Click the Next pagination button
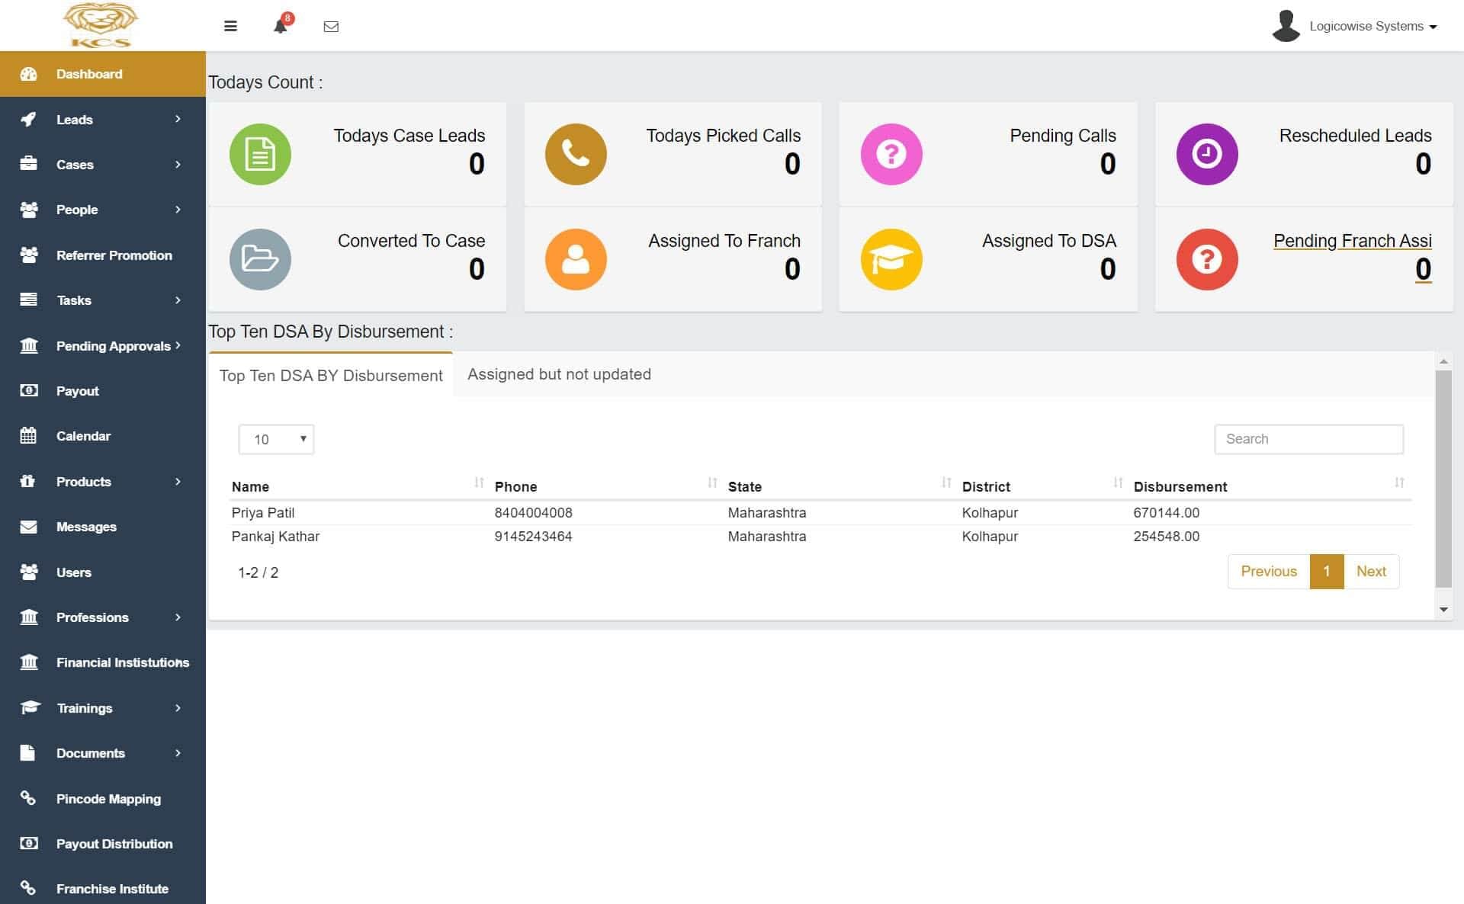The image size is (1464, 904). pyautogui.click(x=1370, y=572)
